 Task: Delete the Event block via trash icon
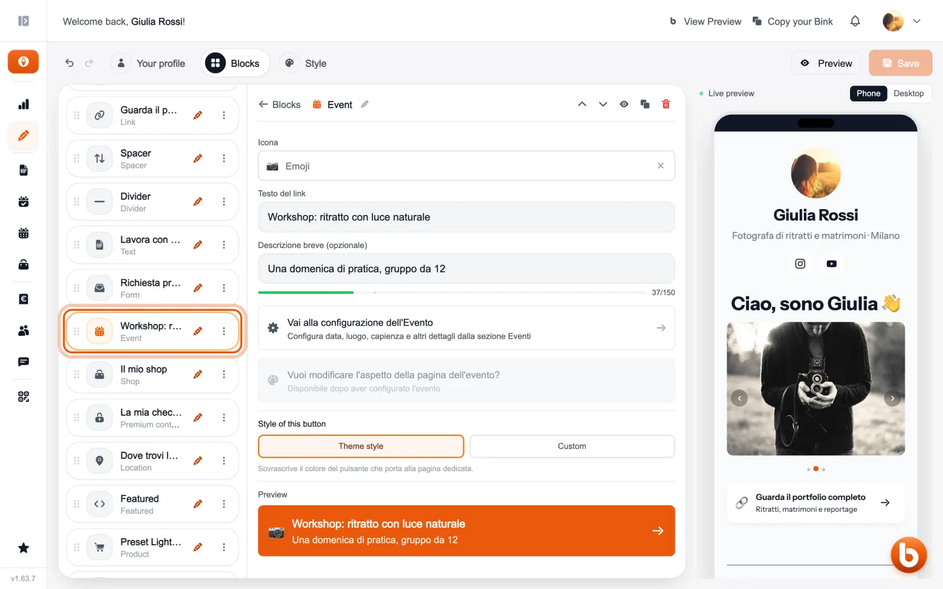666,104
